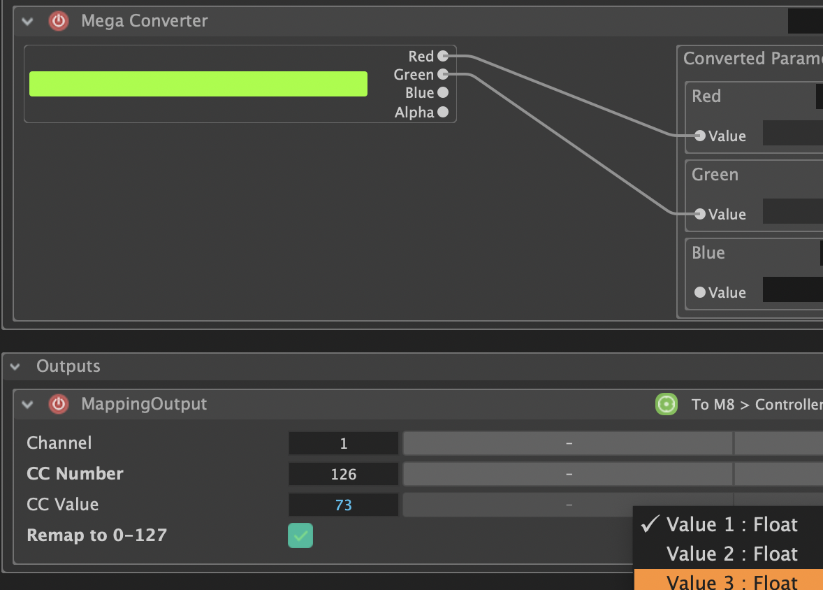Click the green color bar swatch
The height and width of the screenshot is (590, 823).
click(198, 83)
